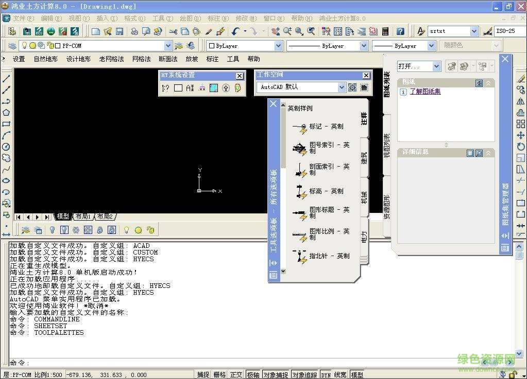This screenshot has width=527, height=379.
Task: Open the ByLayer color control dropdown
Action: pyautogui.click(x=278, y=46)
